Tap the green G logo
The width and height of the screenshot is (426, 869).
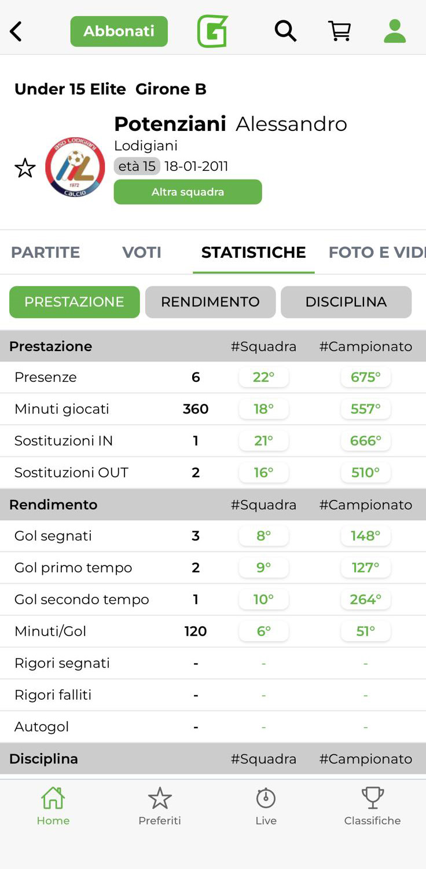[x=212, y=31]
